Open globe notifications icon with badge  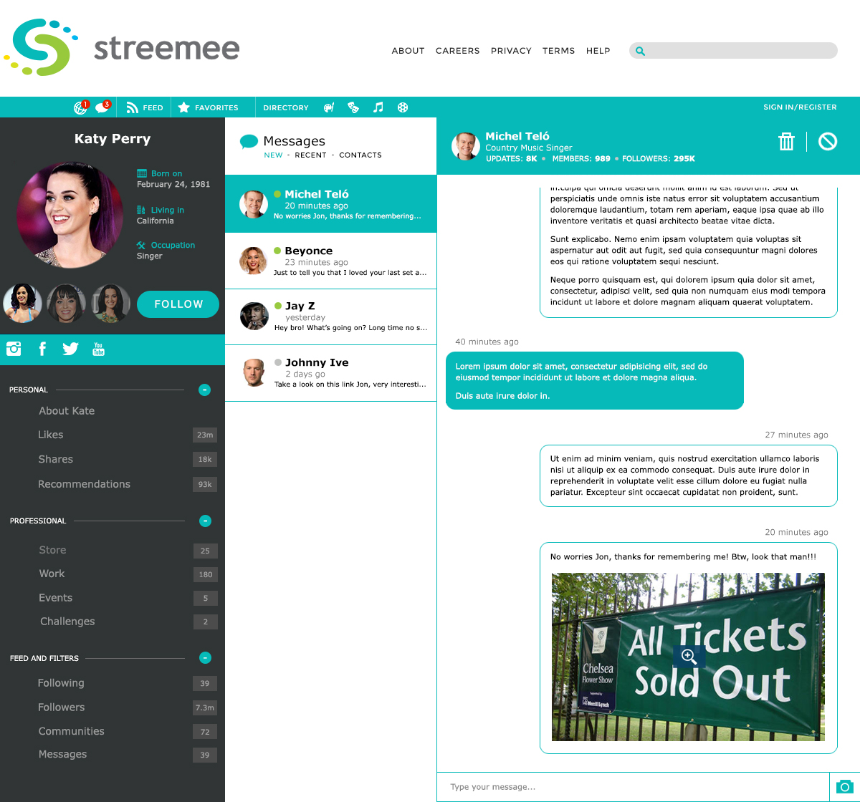point(81,107)
